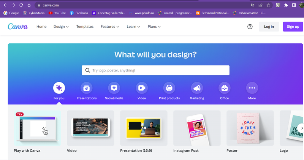The width and height of the screenshot is (304, 160).
Task: Open the Extensions puzzle icon
Action: tap(286, 5)
